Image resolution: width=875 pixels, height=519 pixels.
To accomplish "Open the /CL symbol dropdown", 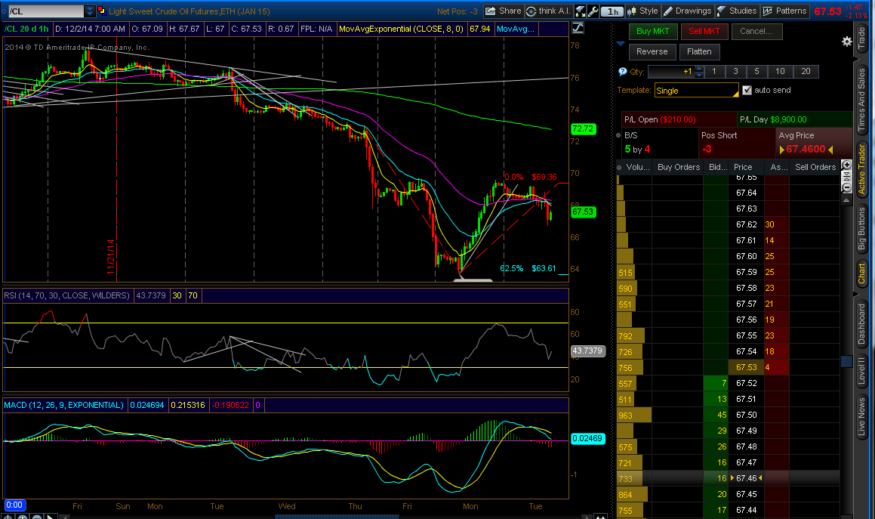I will tap(90, 11).
